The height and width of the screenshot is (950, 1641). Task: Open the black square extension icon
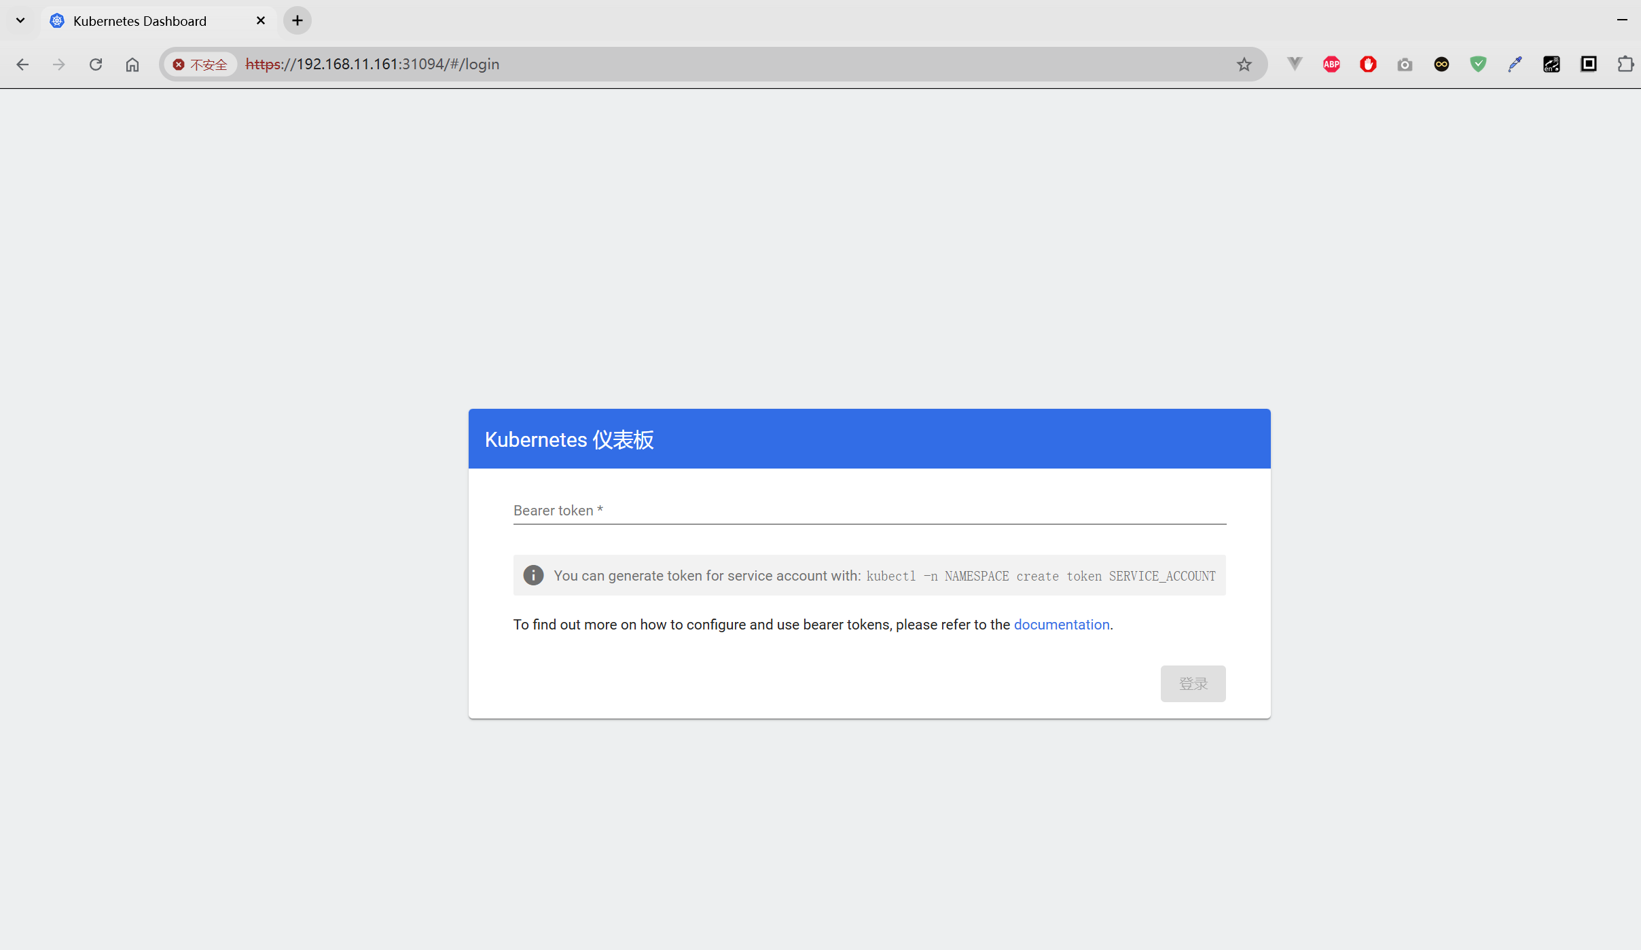coord(1588,64)
